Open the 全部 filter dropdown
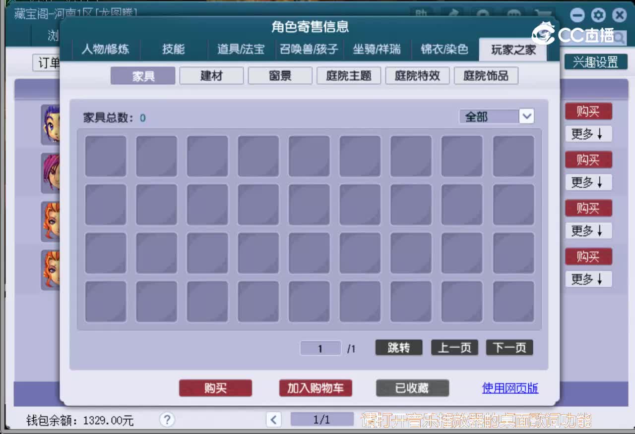Image resolution: width=635 pixels, height=434 pixels. pos(496,116)
